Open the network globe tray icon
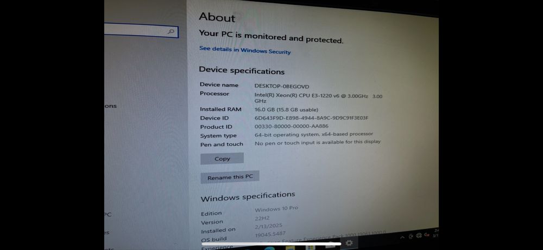 coord(419,235)
